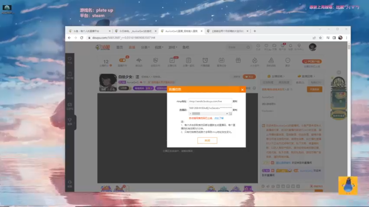Screen dimensions: 369x207
Task: Click the share page icon in address bar
Action: (x=314, y=38)
